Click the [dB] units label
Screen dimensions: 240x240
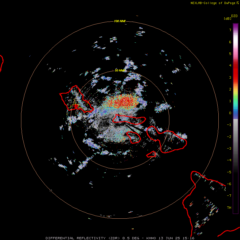pos(227,18)
